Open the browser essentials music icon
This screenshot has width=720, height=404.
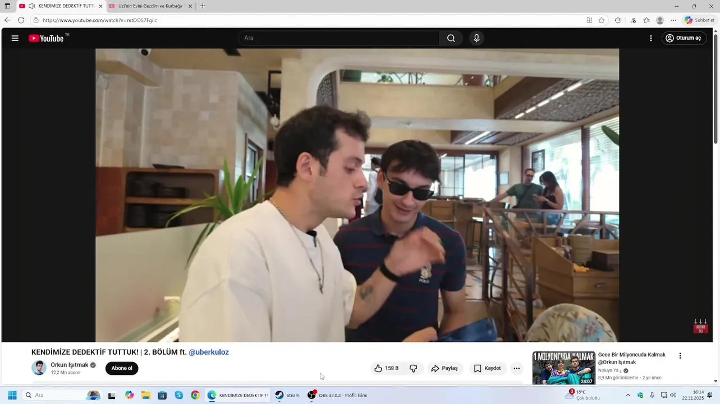[x=632, y=20]
